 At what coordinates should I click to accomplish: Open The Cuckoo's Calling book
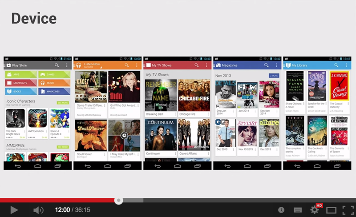click(x=317, y=131)
